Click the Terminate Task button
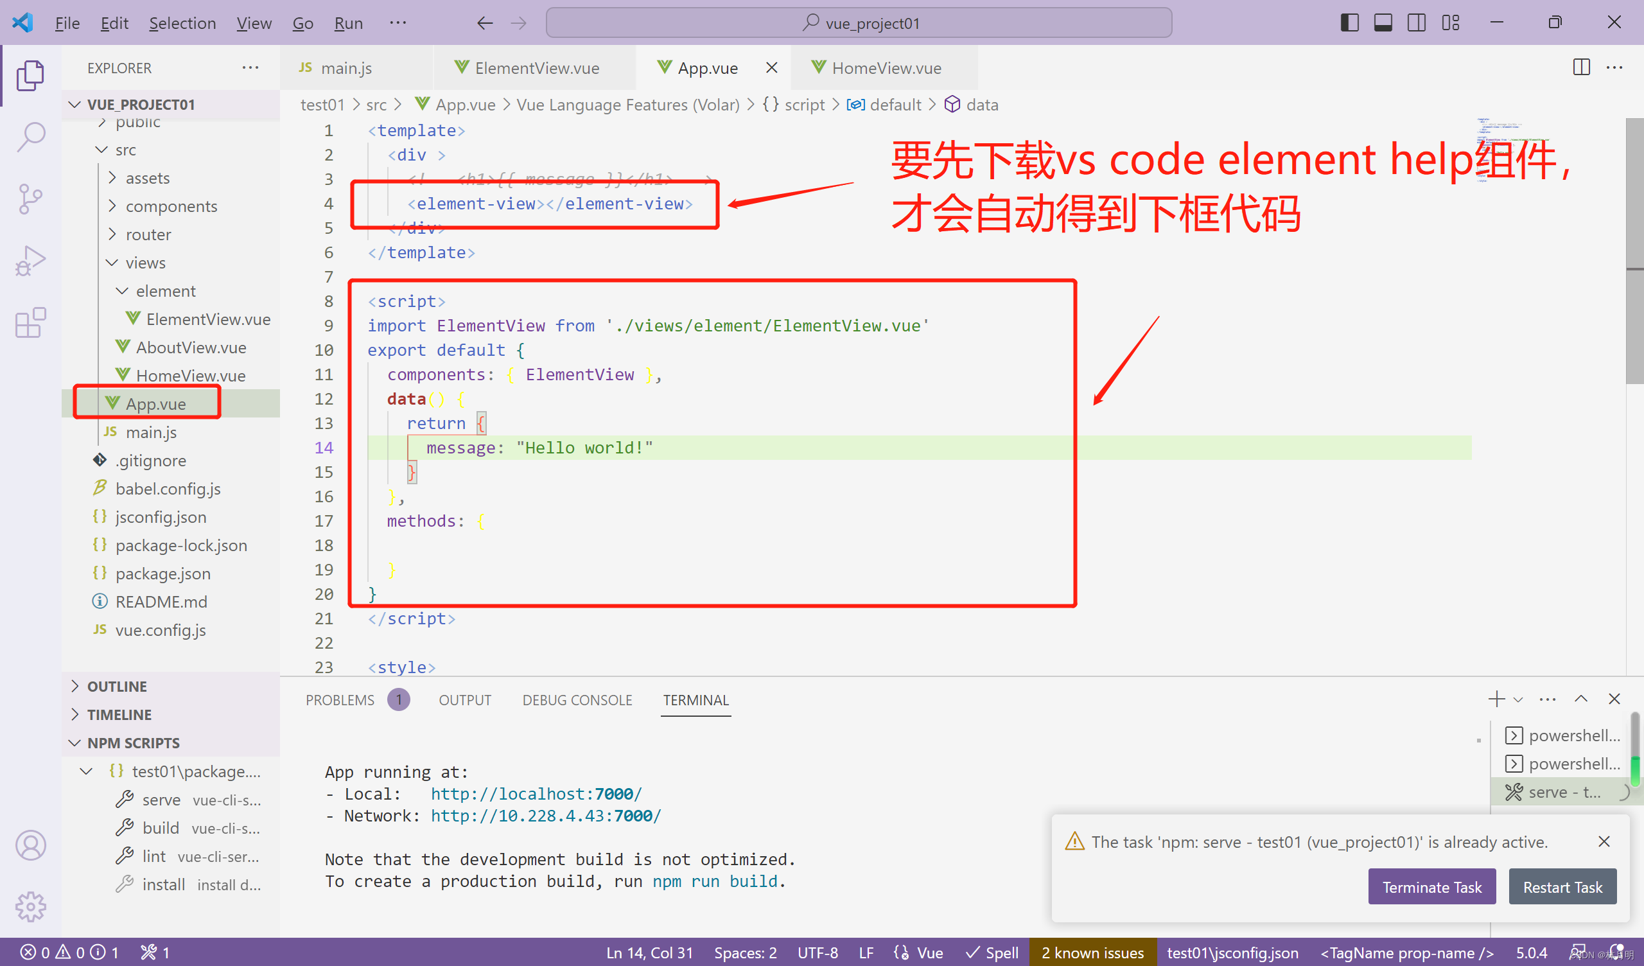This screenshot has width=1644, height=966. [x=1432, y=886]
